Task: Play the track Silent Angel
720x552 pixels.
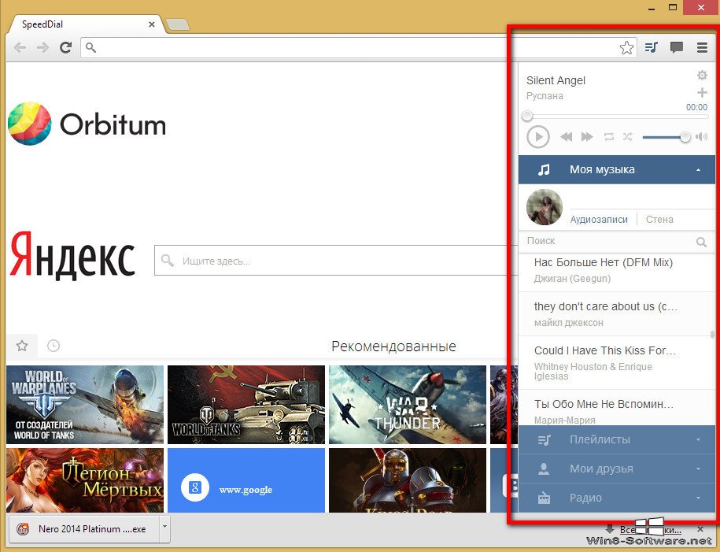Action: pos(538,136)
